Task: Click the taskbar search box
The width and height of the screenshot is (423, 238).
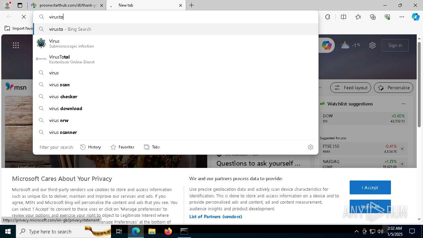Action: click(63, 231)
